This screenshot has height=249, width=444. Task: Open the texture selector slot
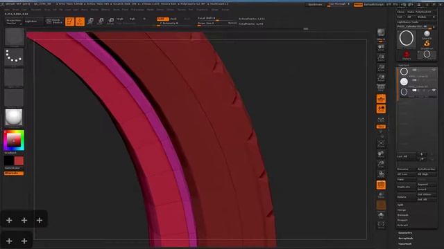[x=14, y=98]
